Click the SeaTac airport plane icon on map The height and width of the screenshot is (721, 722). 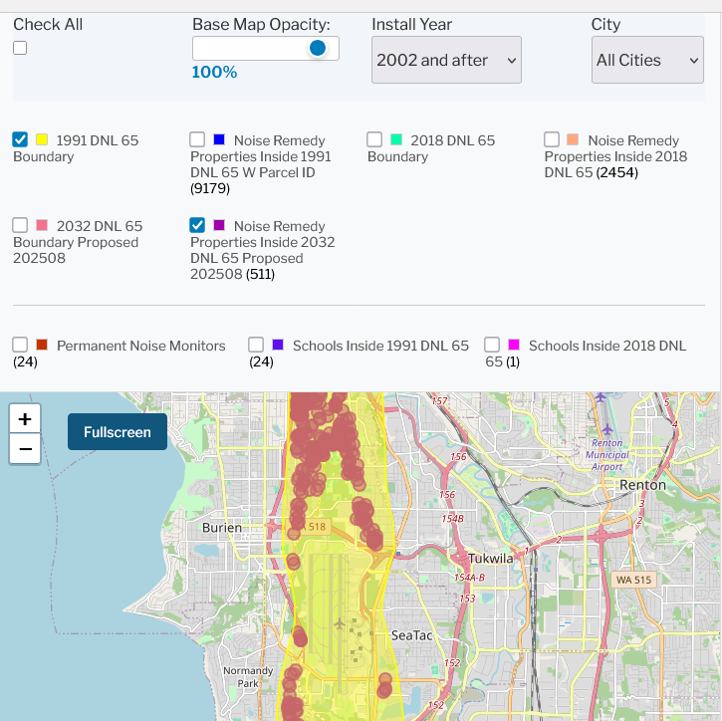click(x=340, y=623)
